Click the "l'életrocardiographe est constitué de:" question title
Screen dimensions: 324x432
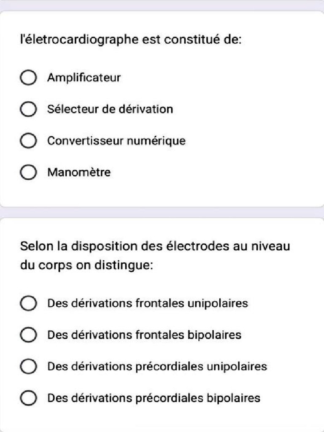(x=131, y=40)
